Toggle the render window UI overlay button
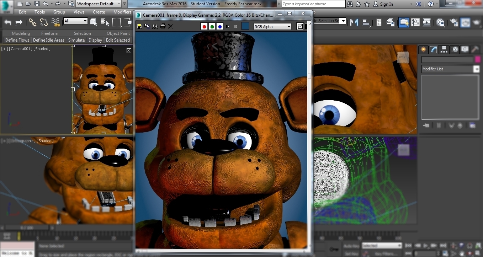 (300, 26)
